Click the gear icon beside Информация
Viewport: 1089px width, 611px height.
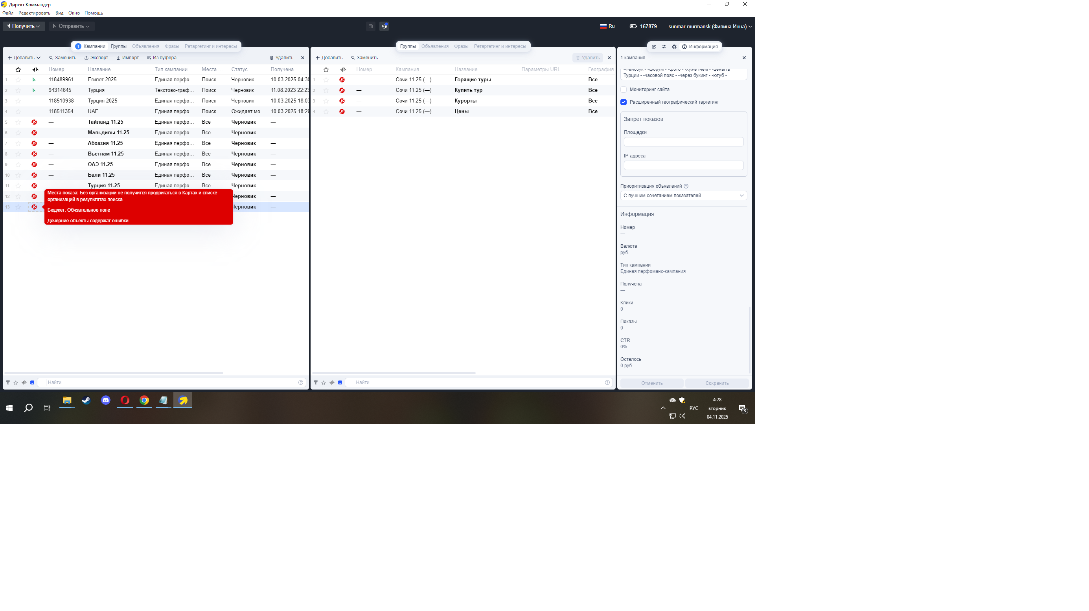(674, 47)
